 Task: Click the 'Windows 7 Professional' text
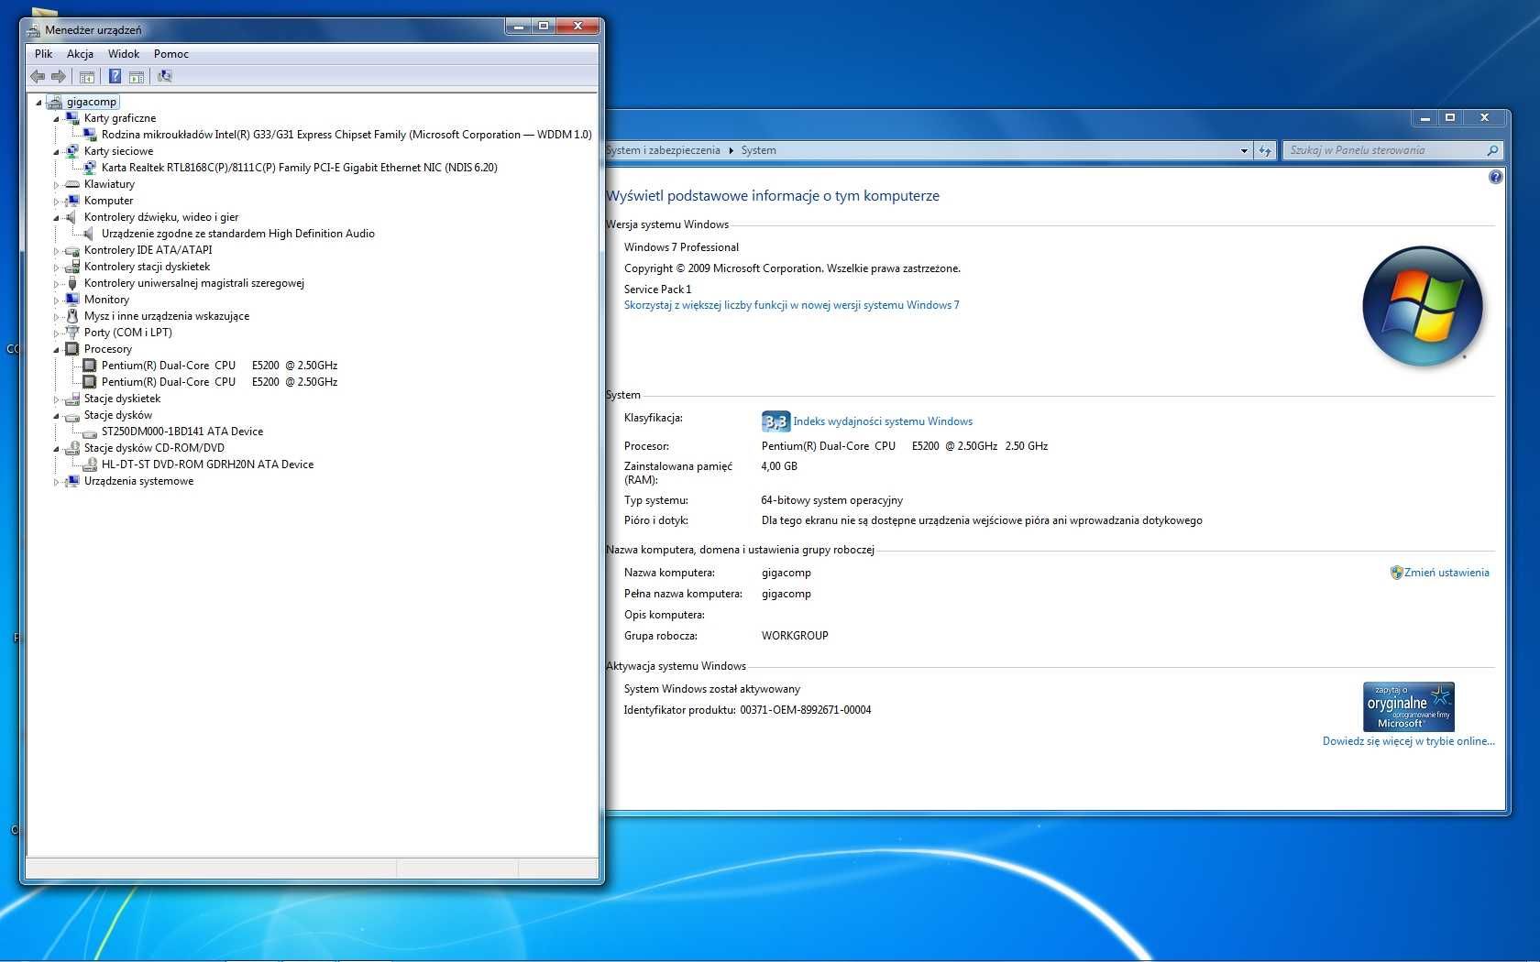point(681,247)
